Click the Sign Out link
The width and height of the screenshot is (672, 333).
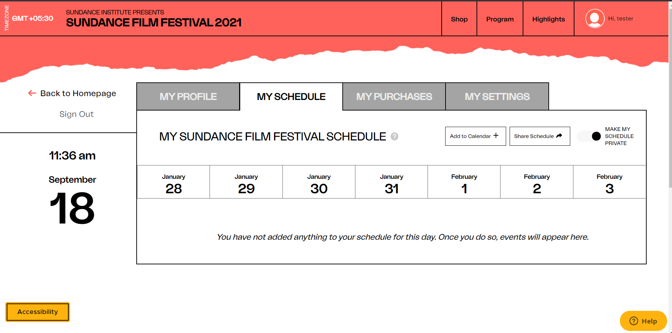click(x=76, y=114)
